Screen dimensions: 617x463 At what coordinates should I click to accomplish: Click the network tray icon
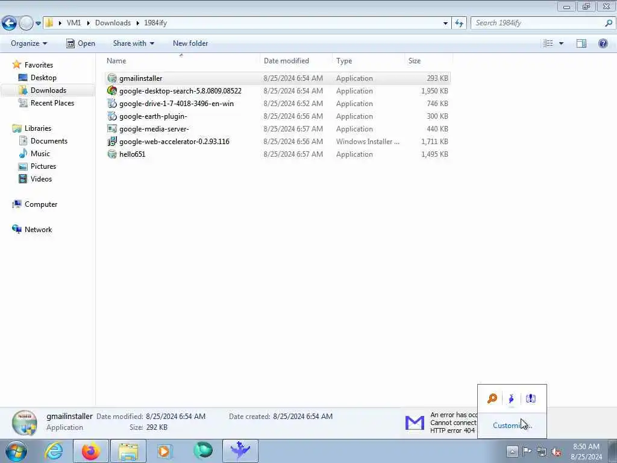(x=542, y=452)
